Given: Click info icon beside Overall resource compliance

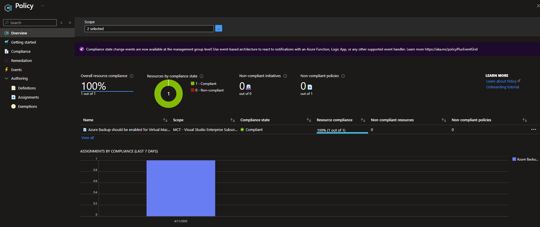Looking at the screenshot, I should [x=132, y=76].
